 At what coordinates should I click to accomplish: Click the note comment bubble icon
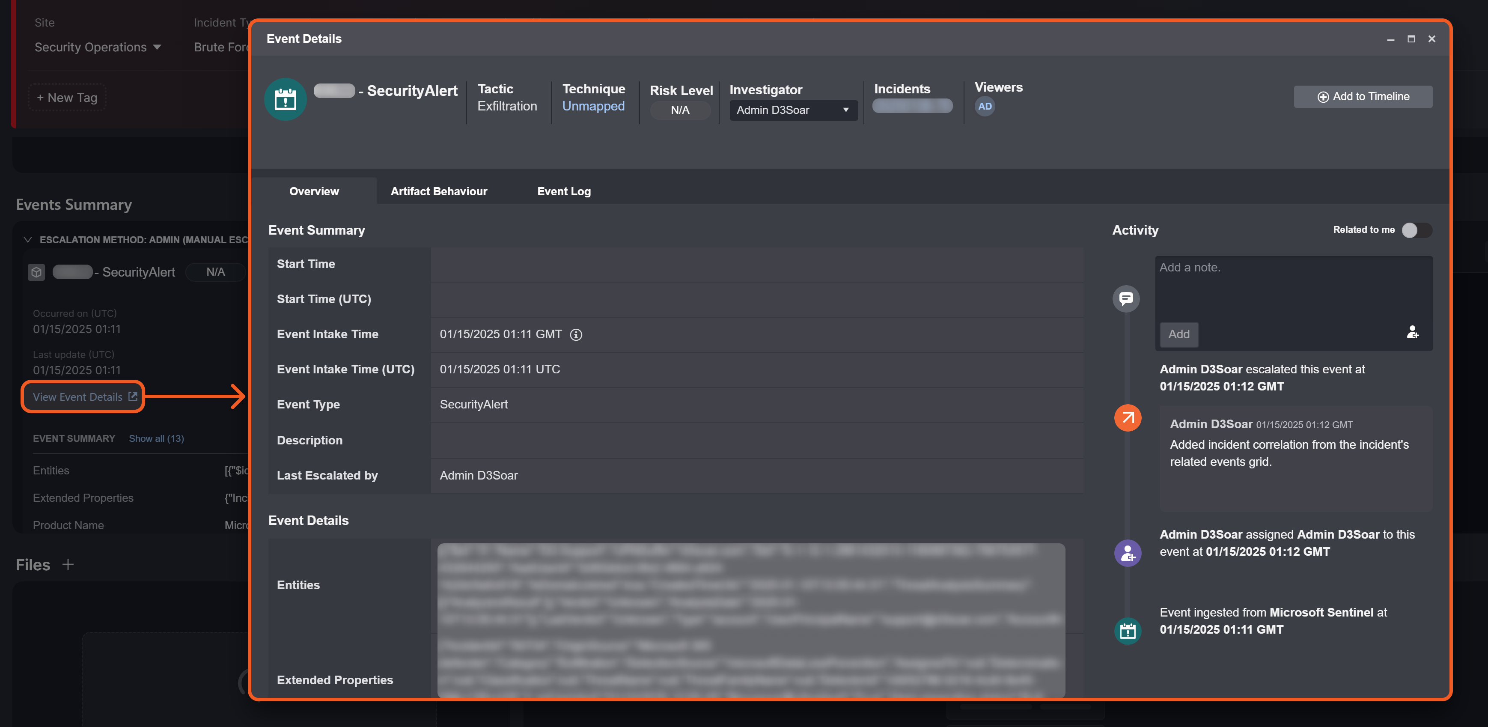click(1125, 299)
